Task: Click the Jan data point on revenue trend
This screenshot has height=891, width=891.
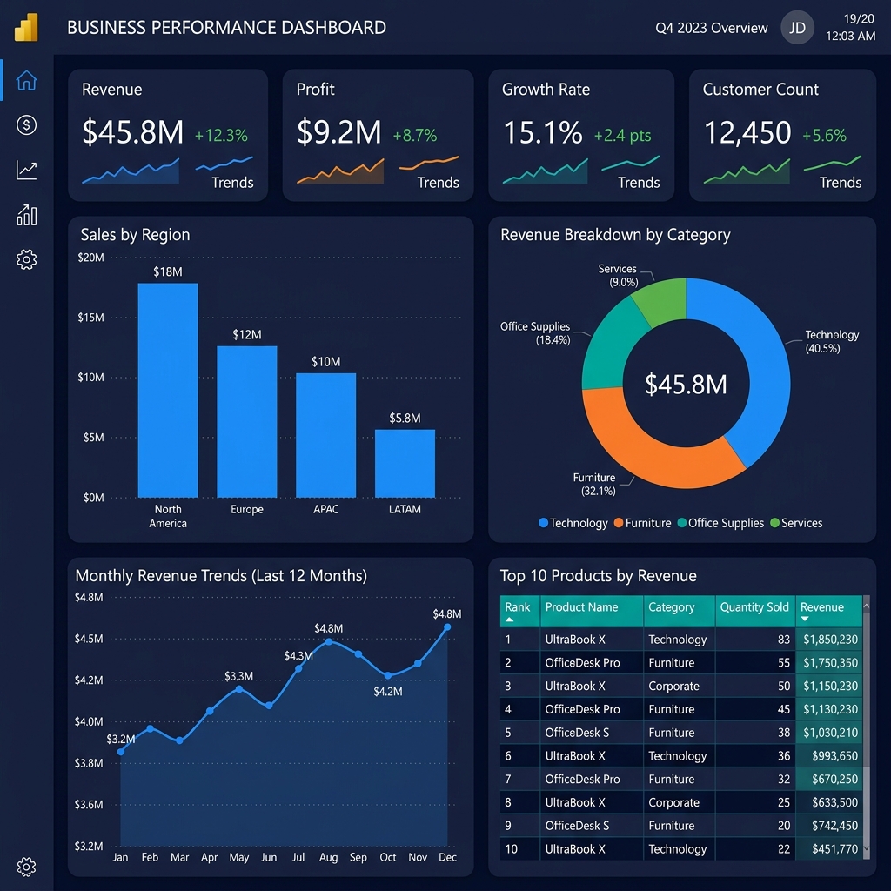Action: [120, 752]
